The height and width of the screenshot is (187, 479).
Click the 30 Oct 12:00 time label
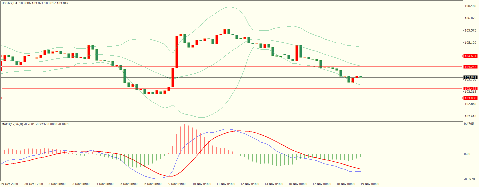coord(34,184)
